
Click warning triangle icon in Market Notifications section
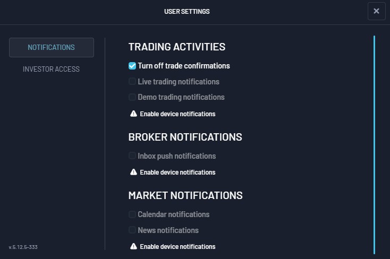pos(133,246)
